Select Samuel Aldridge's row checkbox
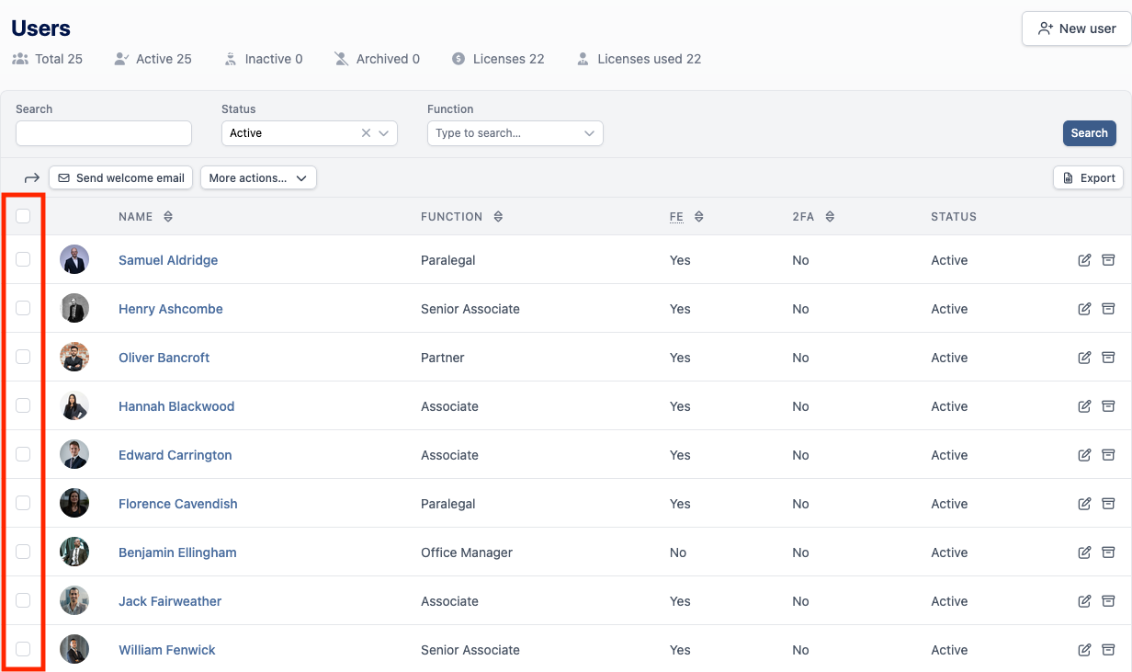Viewport: 1132px width, 672px height. tap(23, 259)
